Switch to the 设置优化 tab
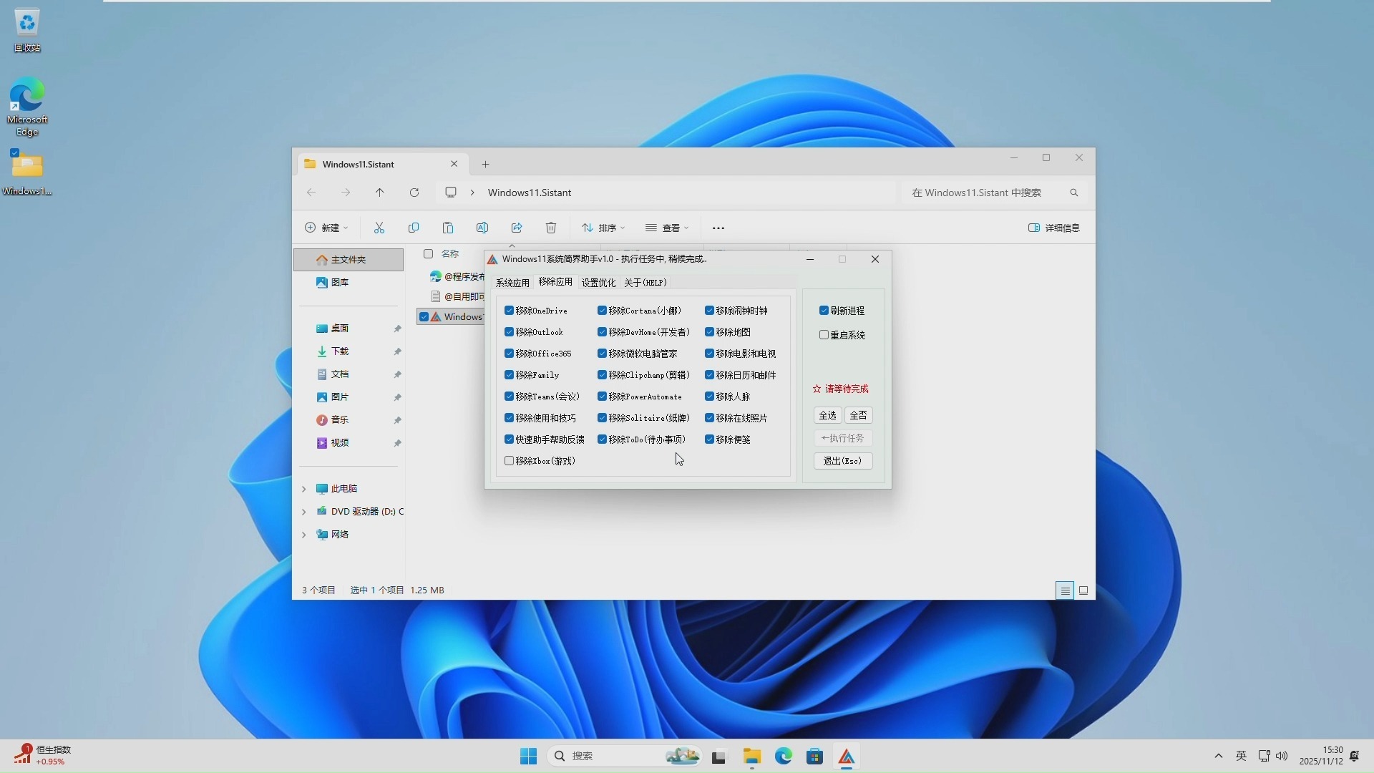1374x773 pixels. (599, 282)
